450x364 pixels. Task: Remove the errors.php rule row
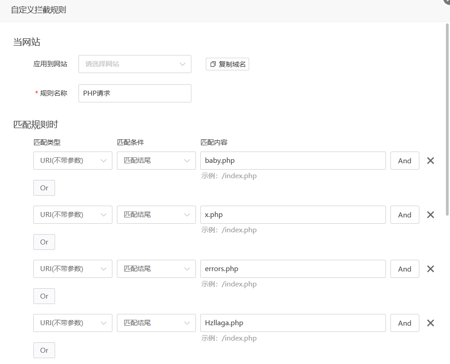(430, 269)
